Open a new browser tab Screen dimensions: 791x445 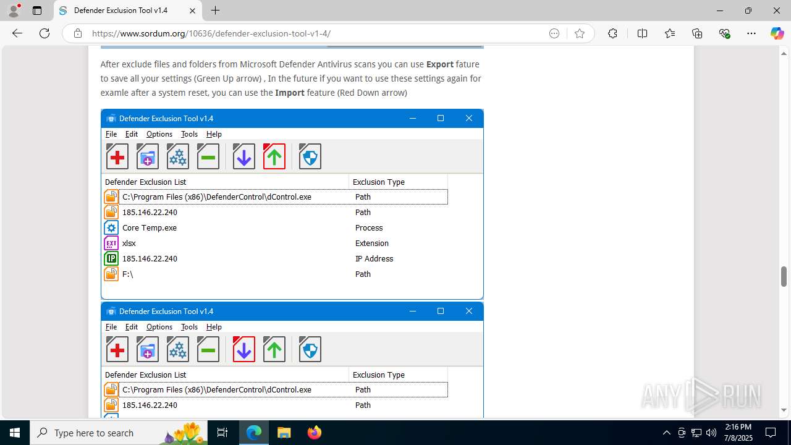click(x=215, y=11)
